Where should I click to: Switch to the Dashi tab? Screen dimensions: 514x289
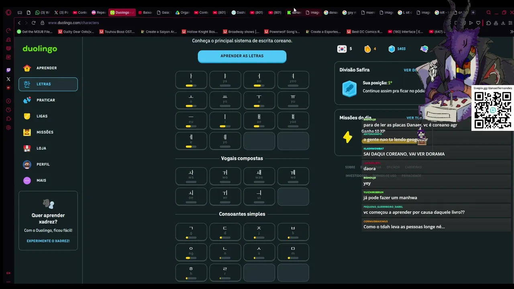238,12
